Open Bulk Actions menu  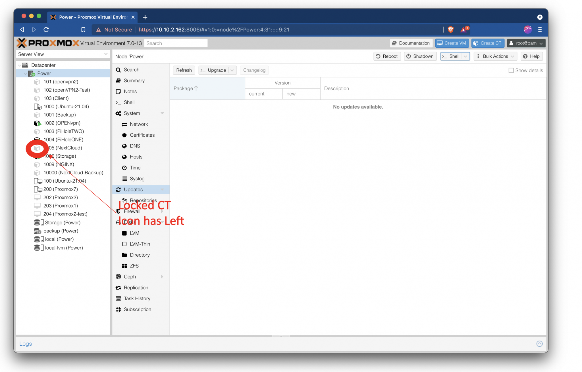pos(495,56)
